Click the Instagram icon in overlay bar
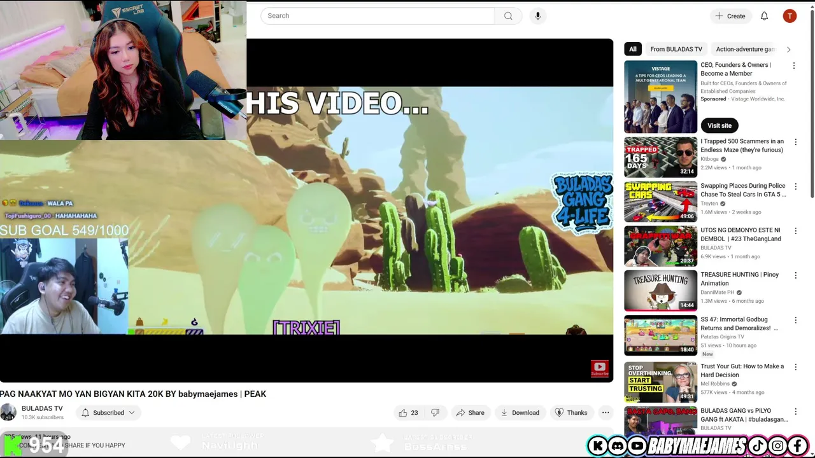This screenshot has width=815, height=458. 777,446
